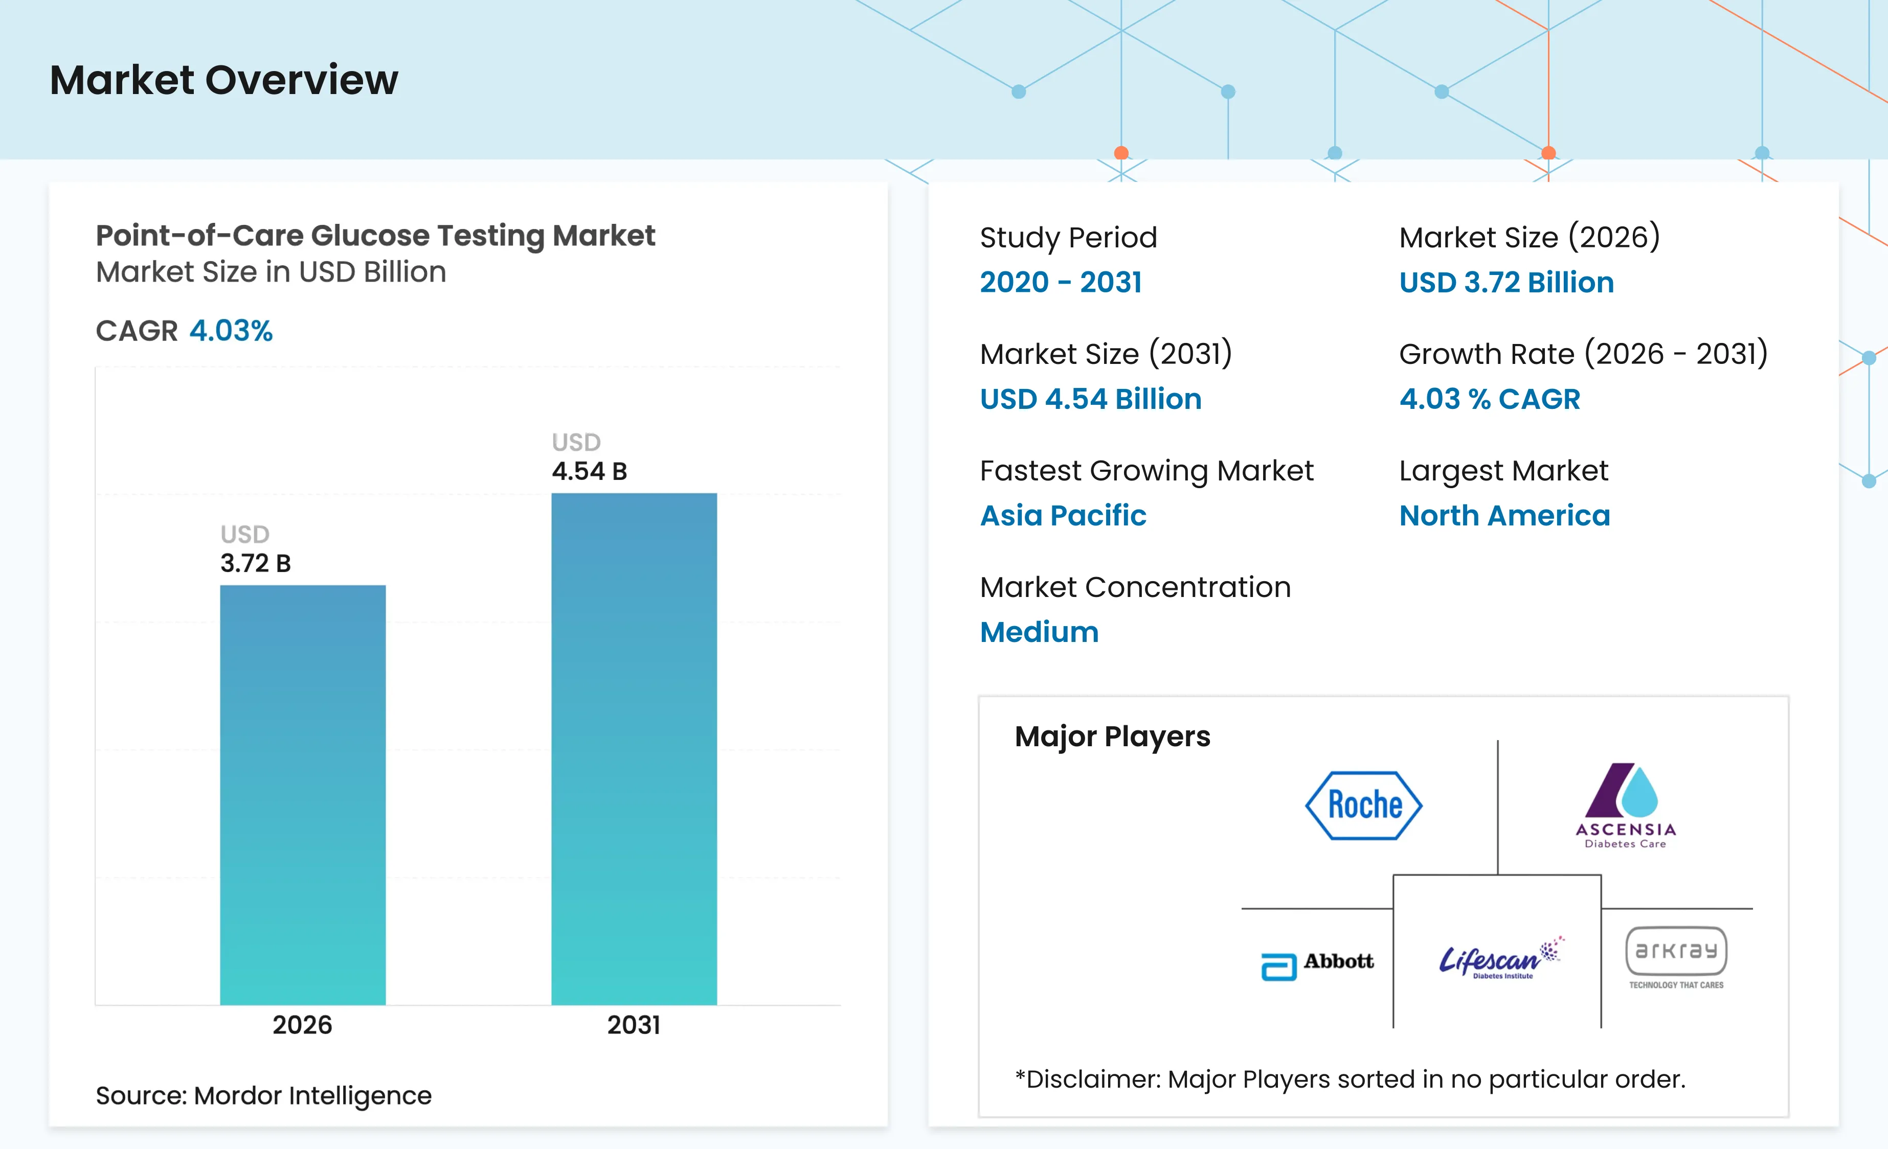The height and width of the screenshot is (1149, 1888).
Task: Click the Arkray logo
Action: pyautogui.click(x=1676, y=957)
